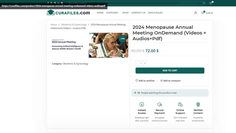Open the user account icon

(x=196, y=13)
